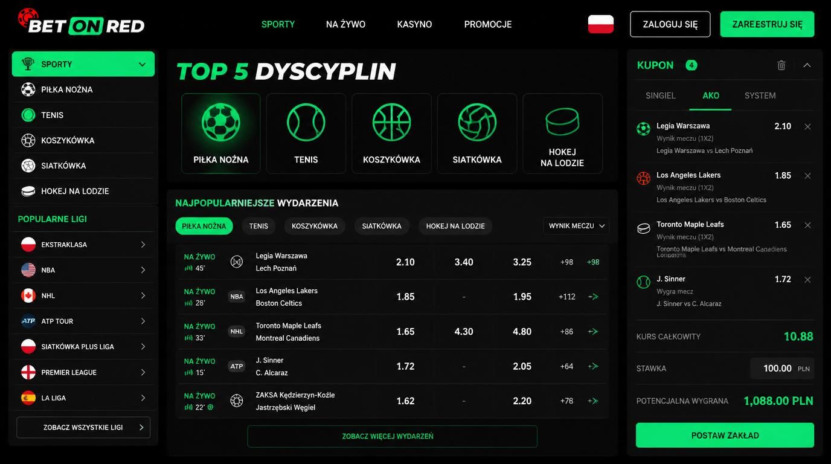Open the Promocje menu
831x464 pixels.
coord(488,24)
